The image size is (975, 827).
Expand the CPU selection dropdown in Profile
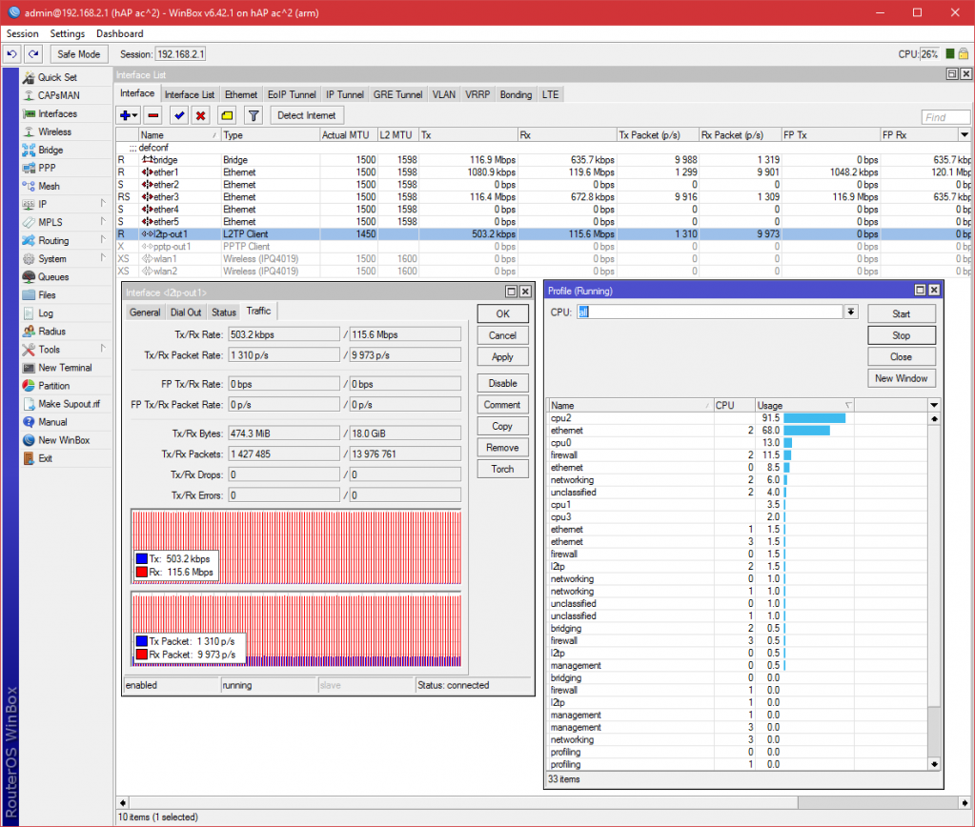(850, 313)
